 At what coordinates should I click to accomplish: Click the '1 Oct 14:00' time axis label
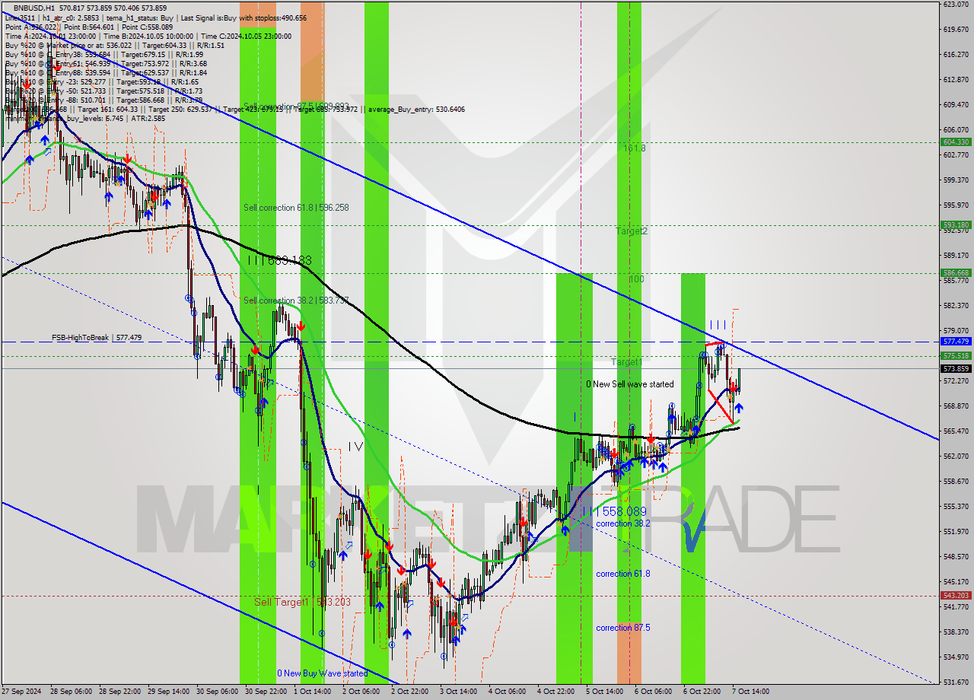coord(312,692)
